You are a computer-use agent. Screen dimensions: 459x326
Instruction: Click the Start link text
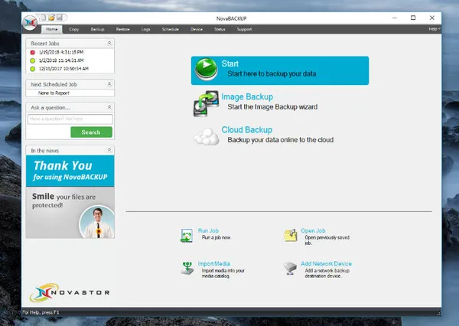click(229, 64)
